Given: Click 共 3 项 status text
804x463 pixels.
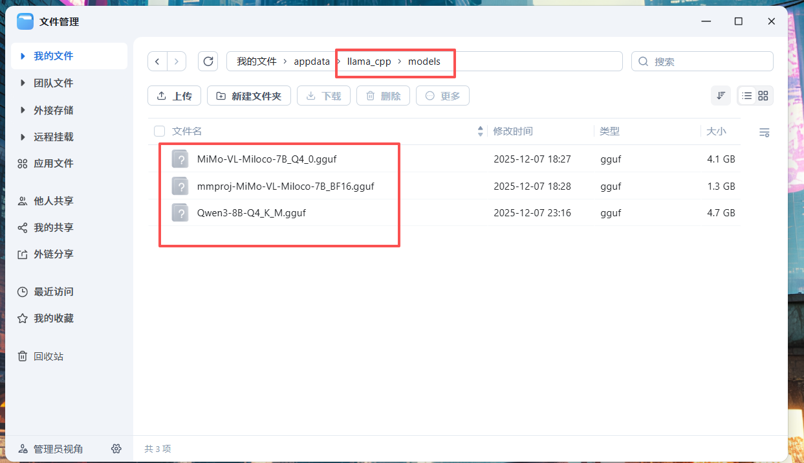Looking at the screenshot, I should (158, 449).
